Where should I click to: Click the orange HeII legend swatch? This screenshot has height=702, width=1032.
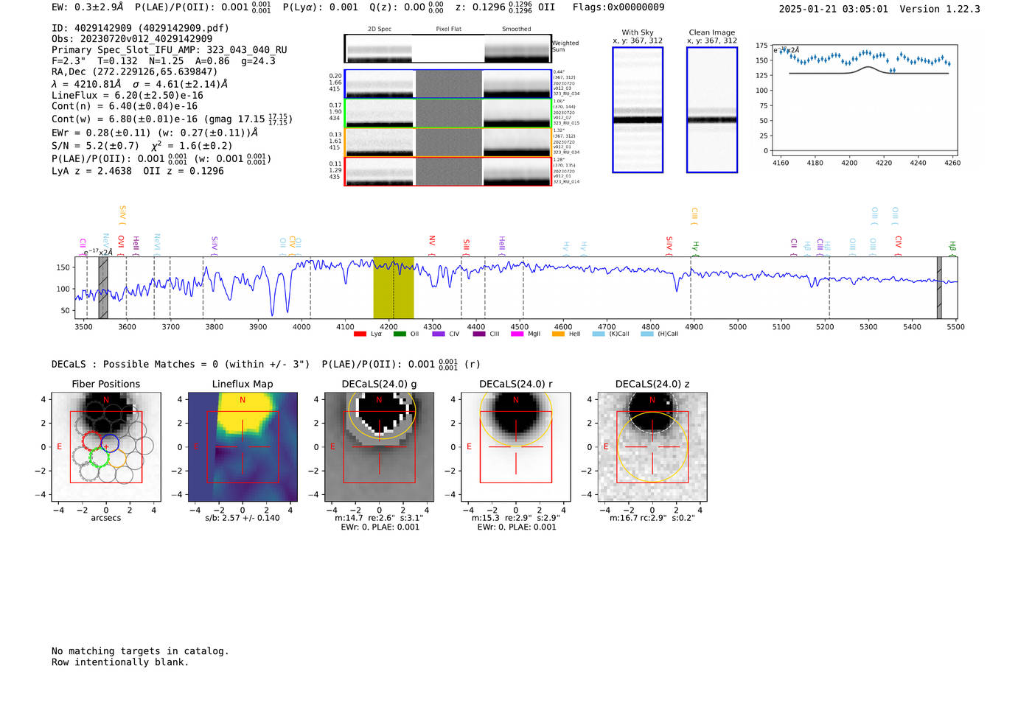(x=558, y=334)
